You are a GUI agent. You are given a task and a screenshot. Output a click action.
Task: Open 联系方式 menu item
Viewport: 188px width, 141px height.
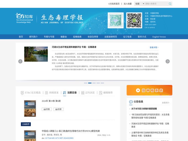coord(142,37)
